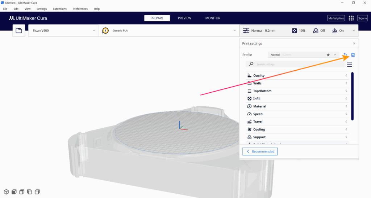This screenshot has height=198, width=371.
Task: Click the support Off icon
Action: pyautogui.click(x=316, y=31)
